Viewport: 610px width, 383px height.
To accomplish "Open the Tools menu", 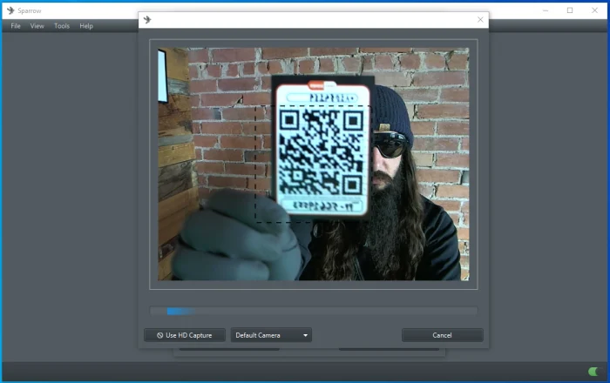I will coord(62,26).
